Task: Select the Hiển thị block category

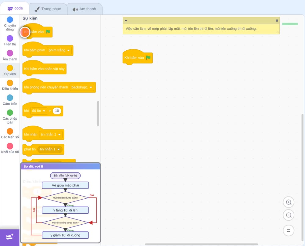Action: coord(10,41)
